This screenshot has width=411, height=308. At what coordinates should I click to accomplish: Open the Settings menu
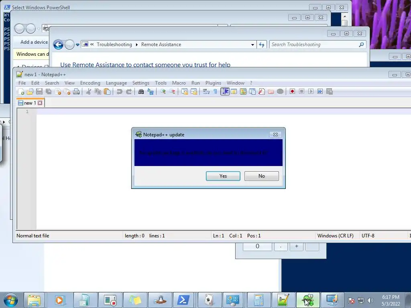141,83
